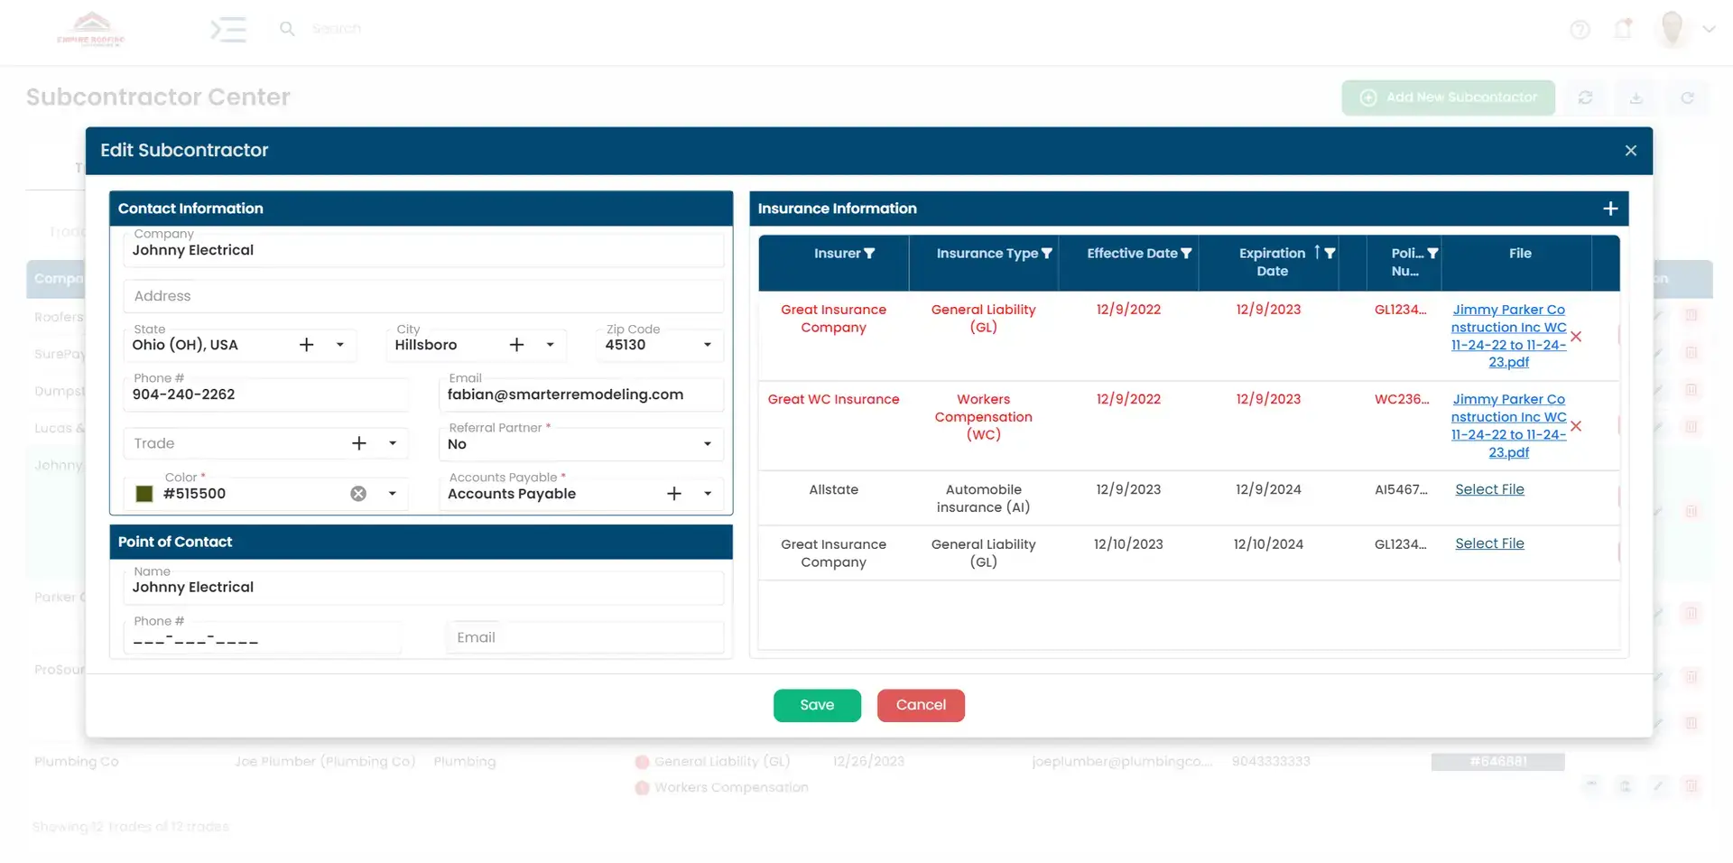Filter by Insurance Type column icon
Image resolution: width=1733 pixels, height=863 pixels.
point(1047,254)
